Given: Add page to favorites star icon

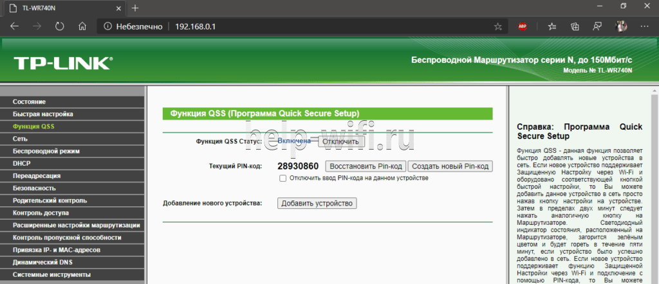Looking at the screenshot, I should (498, 26).
